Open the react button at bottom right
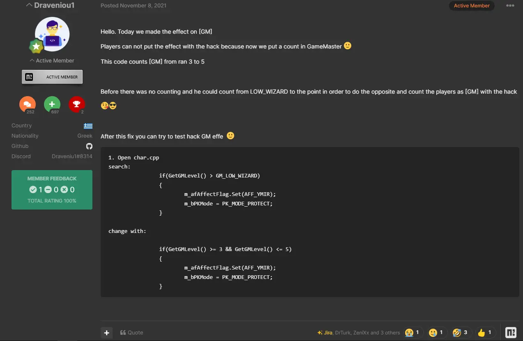 [x=511, y=332]
